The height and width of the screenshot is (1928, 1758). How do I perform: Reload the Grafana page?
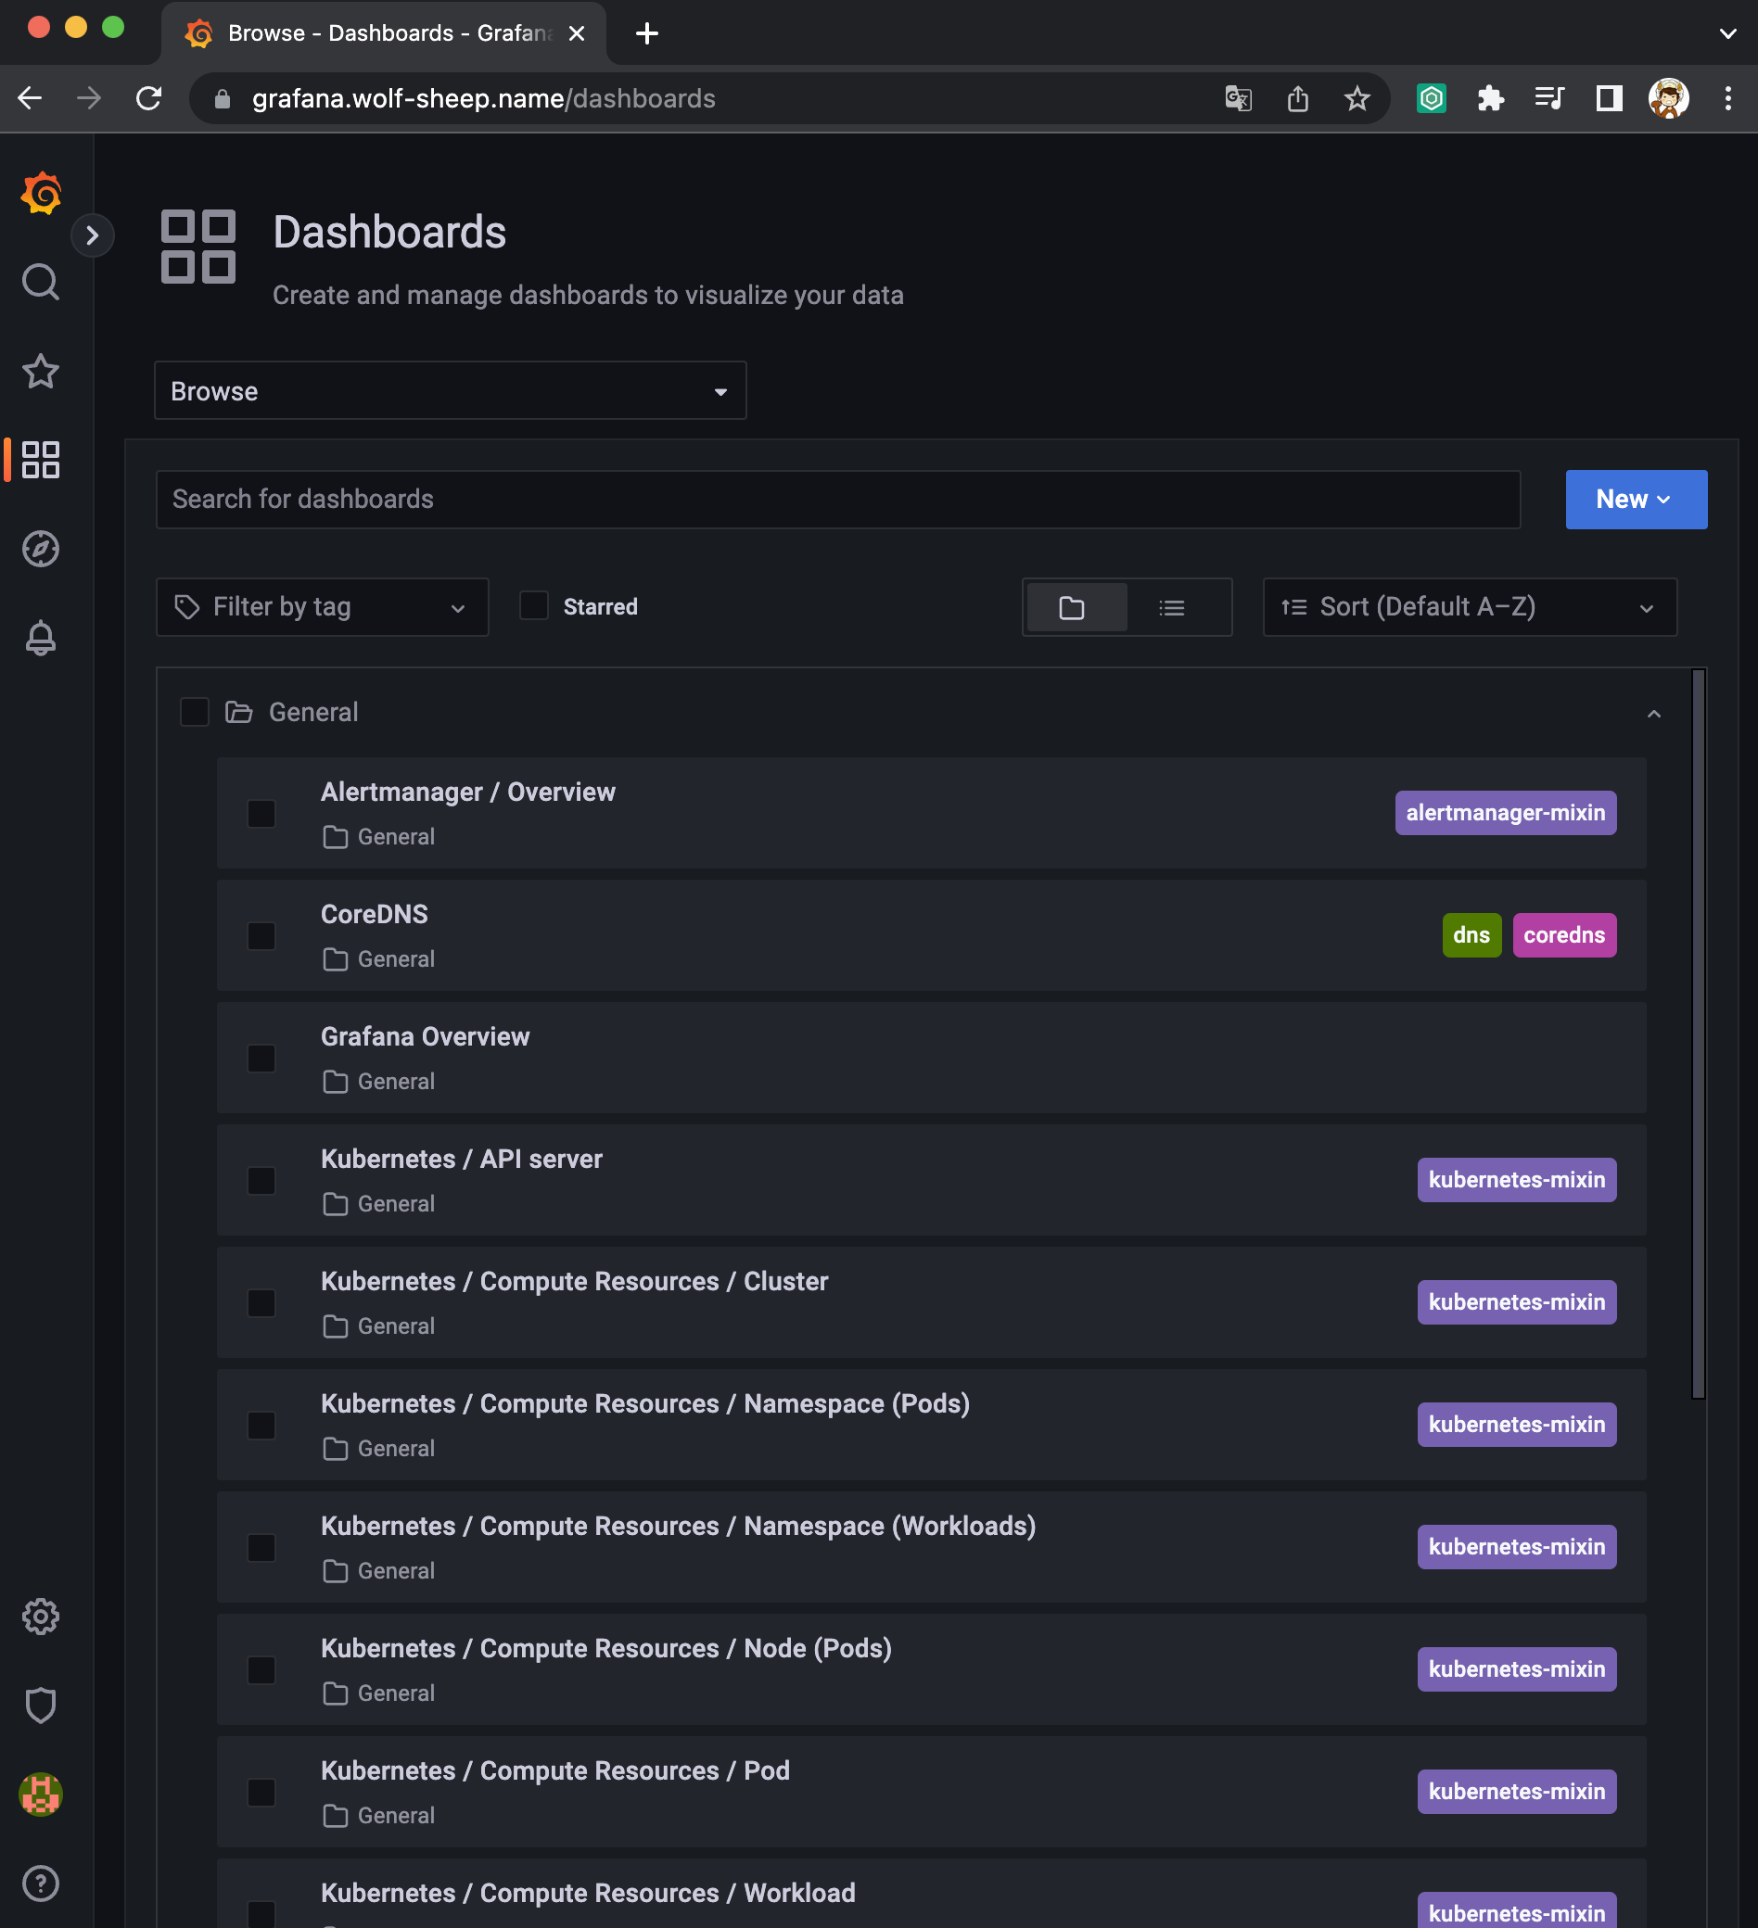pyautogui.click(x=149, y=98)
